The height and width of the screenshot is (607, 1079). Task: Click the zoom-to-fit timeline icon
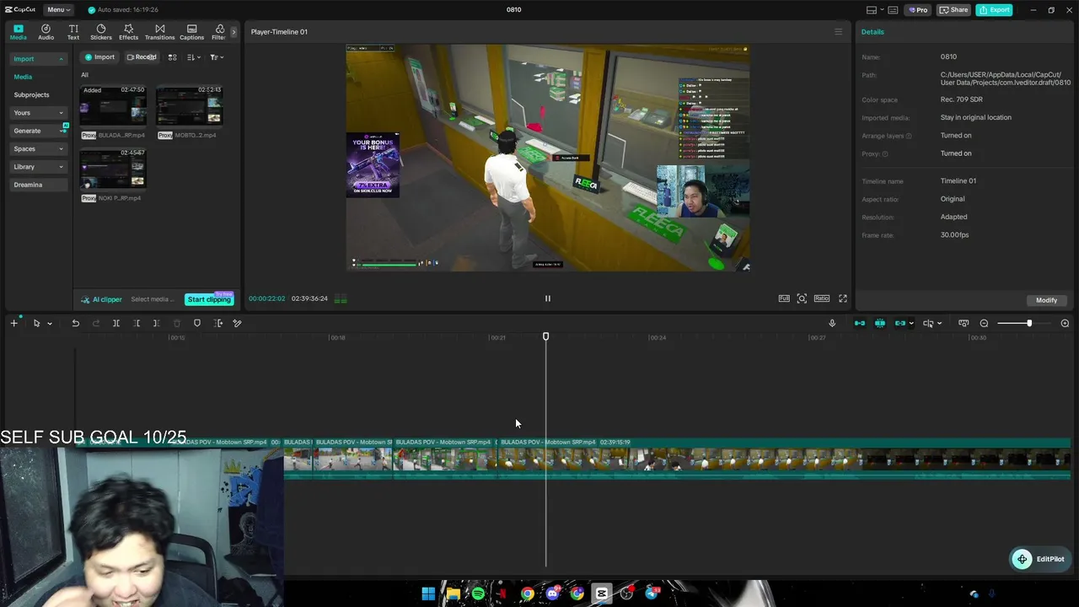[x=964, y=323]
